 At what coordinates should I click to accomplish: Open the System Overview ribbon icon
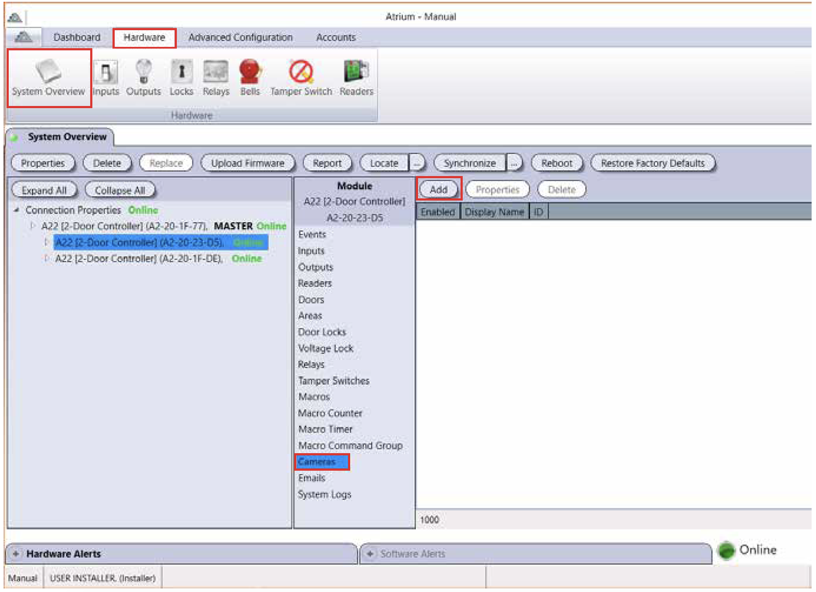(x=49, y=78)
